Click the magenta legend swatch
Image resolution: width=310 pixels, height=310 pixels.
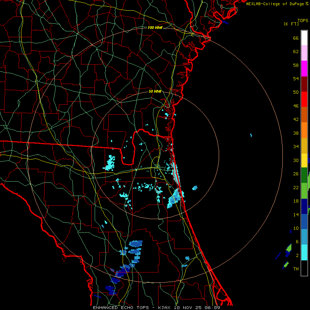(304, 69)
